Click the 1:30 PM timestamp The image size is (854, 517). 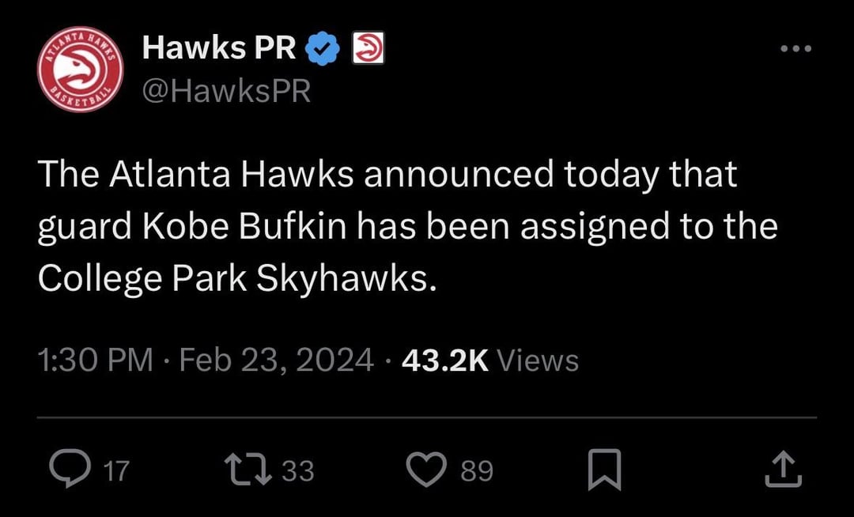coord(95,360)
